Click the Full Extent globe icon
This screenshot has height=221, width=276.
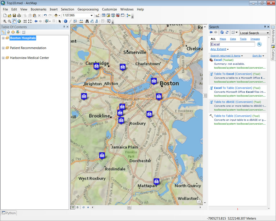[19, 21]
